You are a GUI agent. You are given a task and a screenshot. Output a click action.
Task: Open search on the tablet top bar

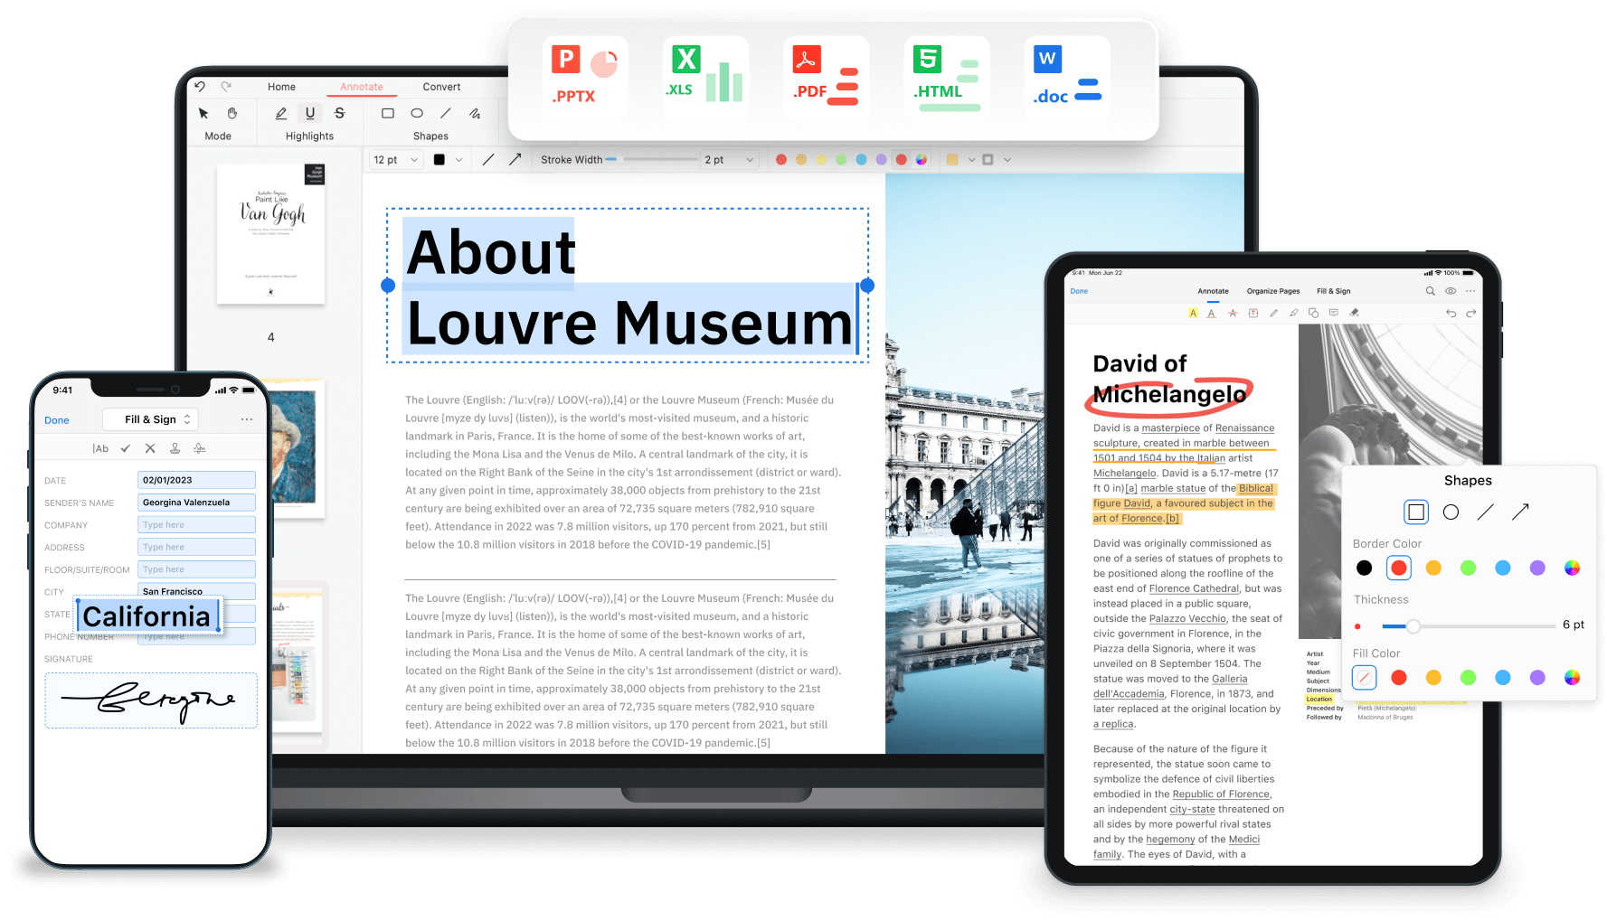(x=1431, y=291)
